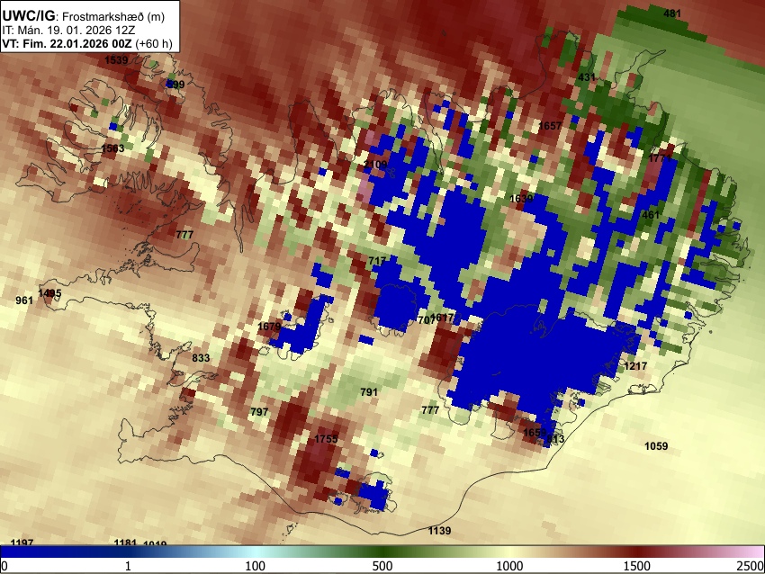Viewport: 765px width, 574px height.
Task: Click the pink 2500 end of color scale
Action: click(759, 552)
